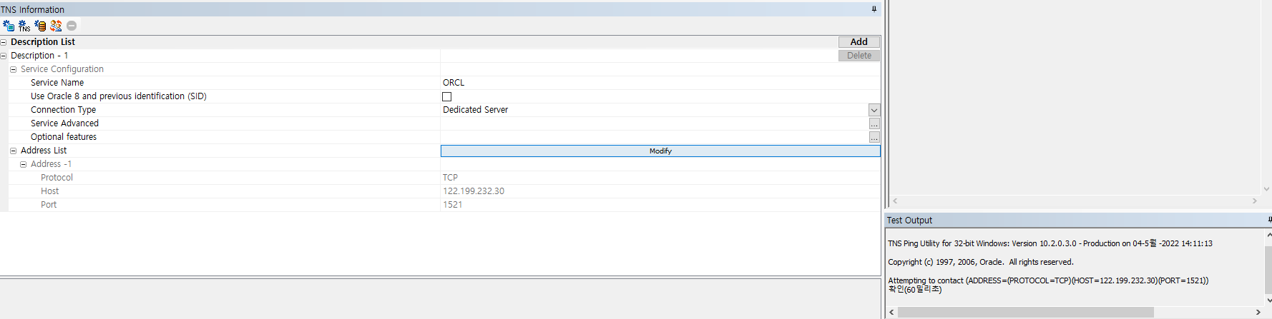
Task: Click the Service Name ORCL field
Action: coord(644,83)
